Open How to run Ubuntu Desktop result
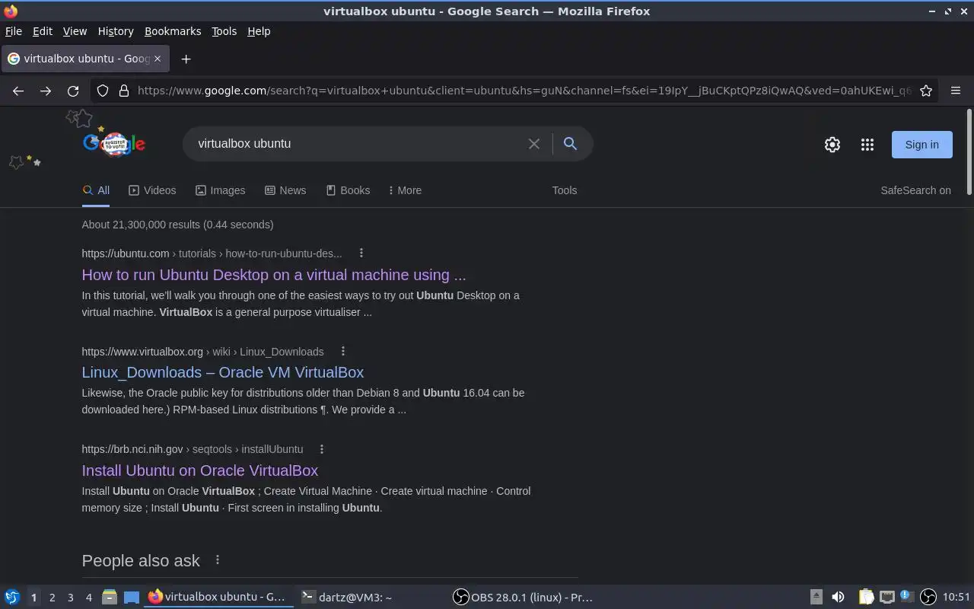974x609 pixels. coord(274,275)
